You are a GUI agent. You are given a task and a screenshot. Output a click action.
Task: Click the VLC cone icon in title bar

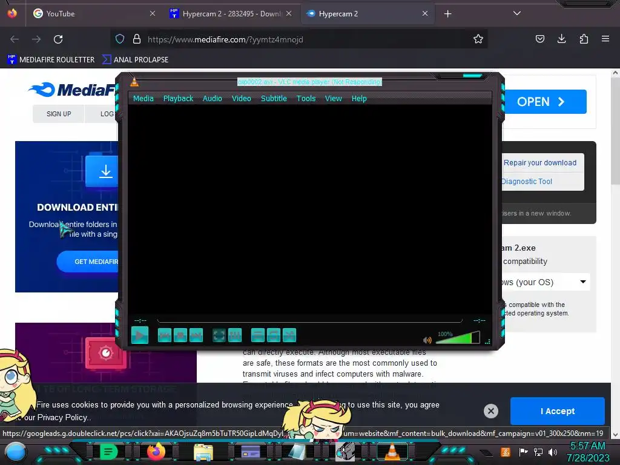click(134, 82)
